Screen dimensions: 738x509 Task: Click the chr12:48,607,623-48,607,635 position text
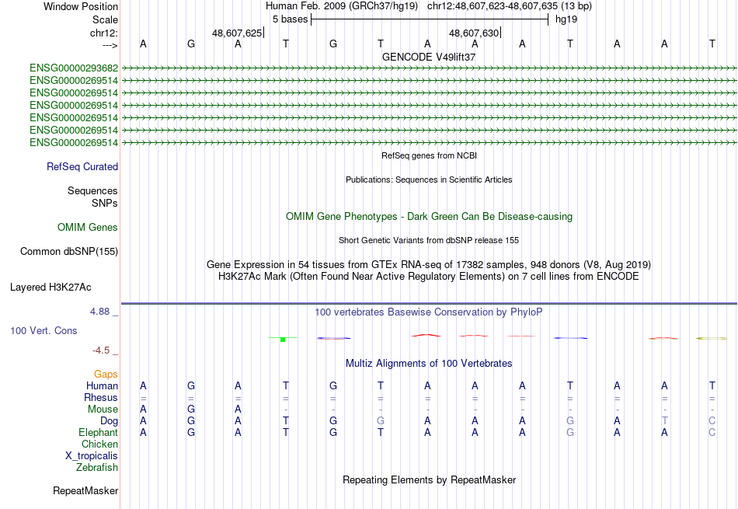pos(493,6)
